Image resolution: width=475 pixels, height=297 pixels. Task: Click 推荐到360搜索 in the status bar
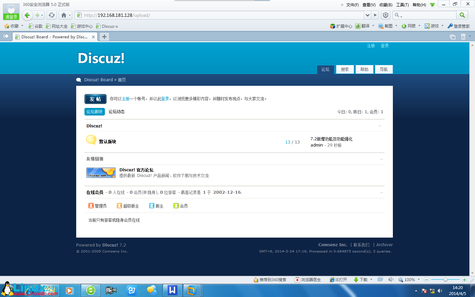pos(270,280)
